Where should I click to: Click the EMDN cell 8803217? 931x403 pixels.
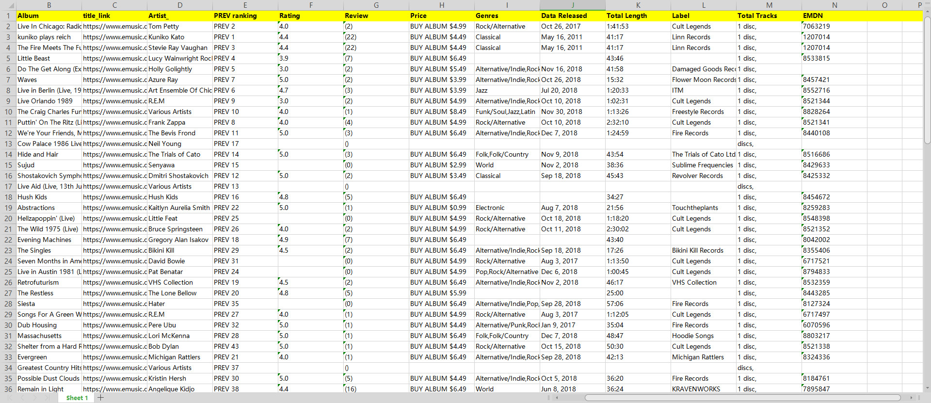coord(835,336)
